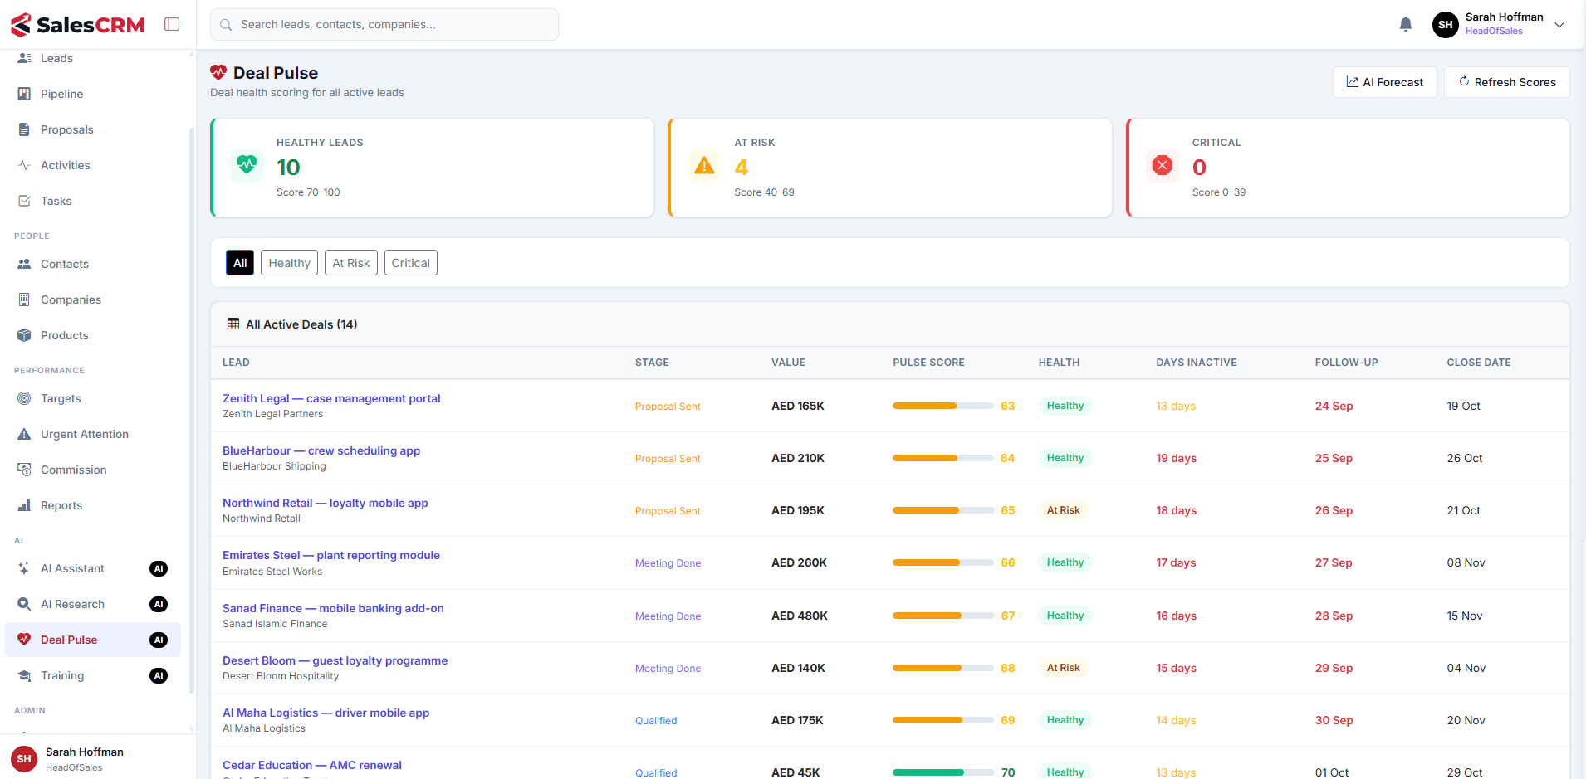The image size is (1586, 779).
Task: Open Proposals from the sidebar
Action: tap(92, 129)
